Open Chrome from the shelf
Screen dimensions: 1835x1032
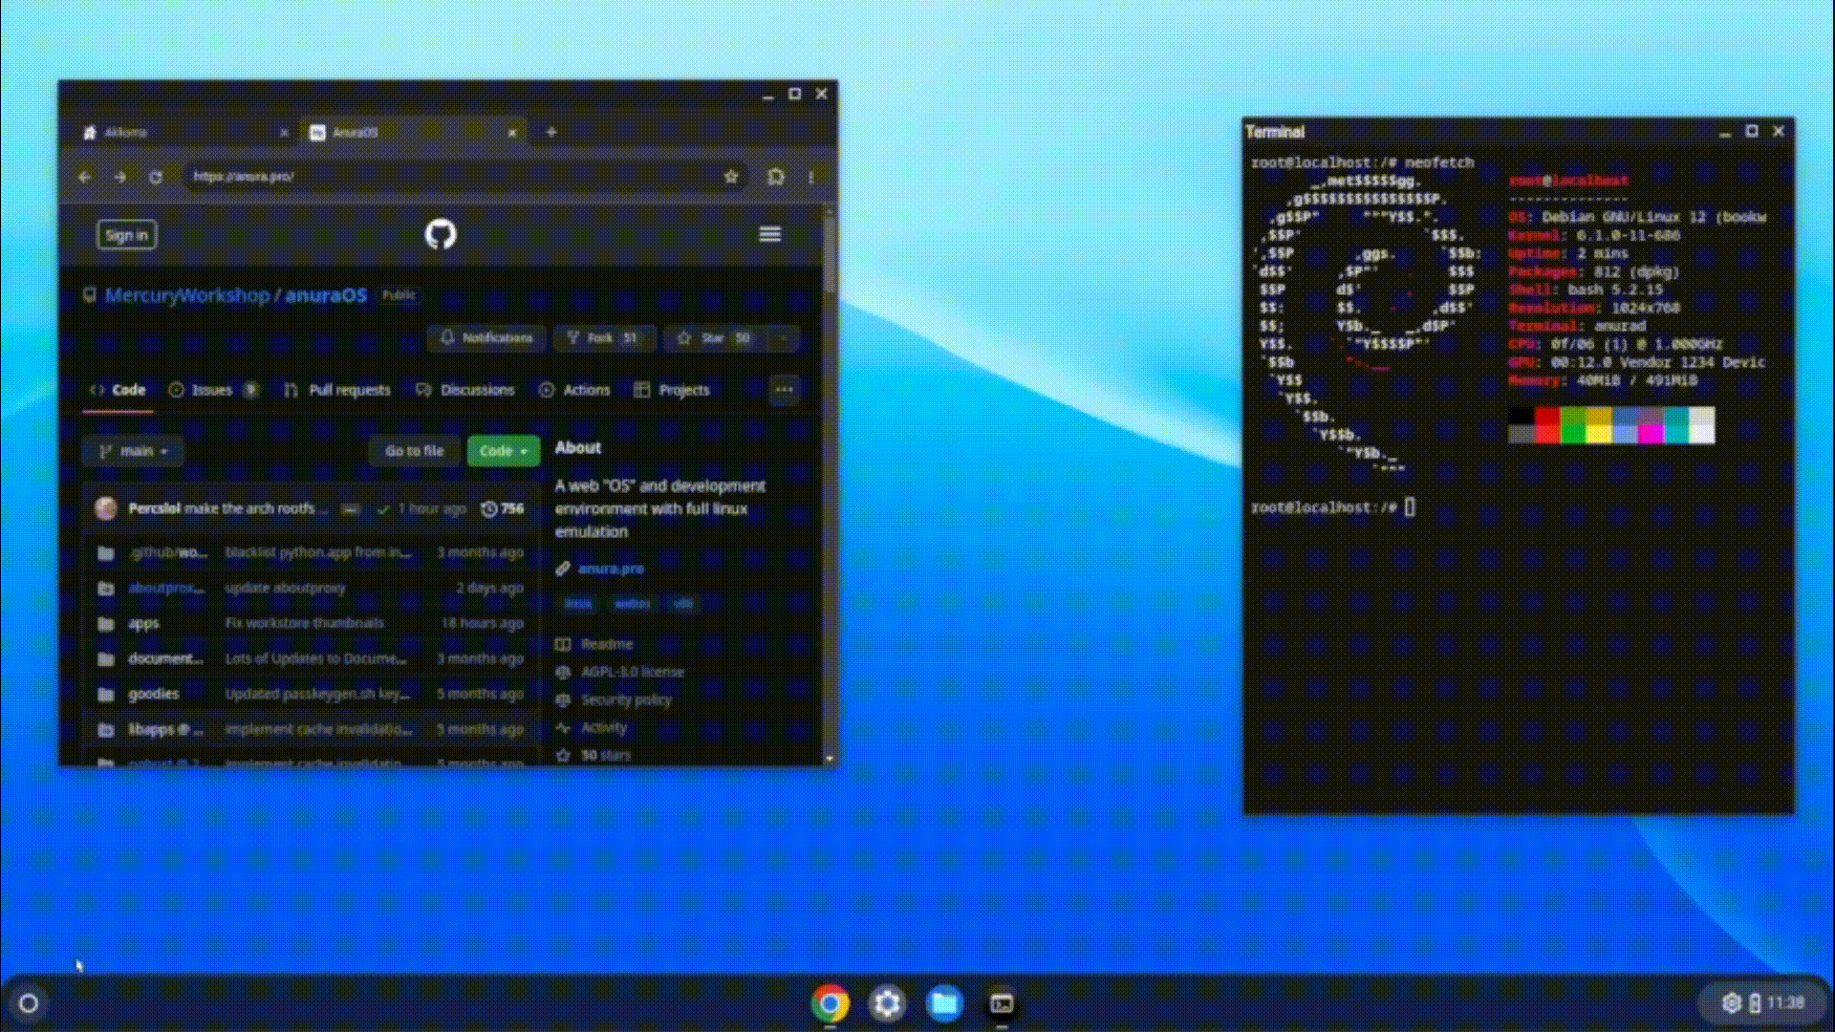831,1003
